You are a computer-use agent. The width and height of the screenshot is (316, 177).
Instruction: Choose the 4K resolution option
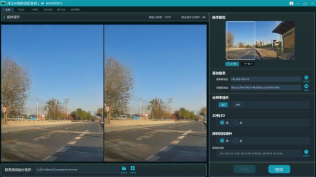[223, 105]
